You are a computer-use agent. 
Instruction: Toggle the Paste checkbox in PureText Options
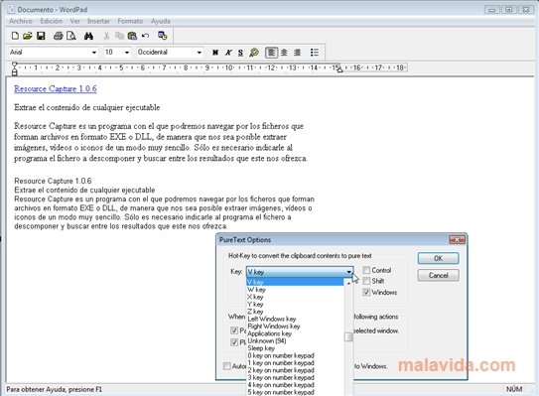(234, 330)
